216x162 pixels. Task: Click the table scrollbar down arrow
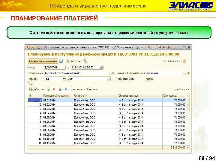[x=188, y=148]
